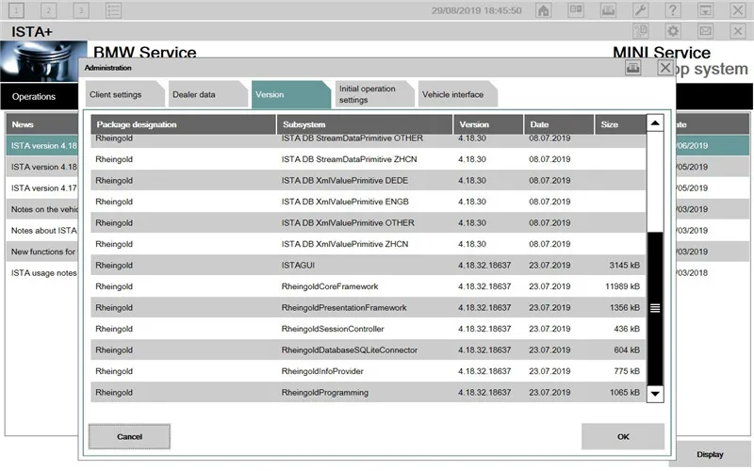Open the wrench administration icon
Viewport: 754px width, 471px height.
tap(640, 10)
